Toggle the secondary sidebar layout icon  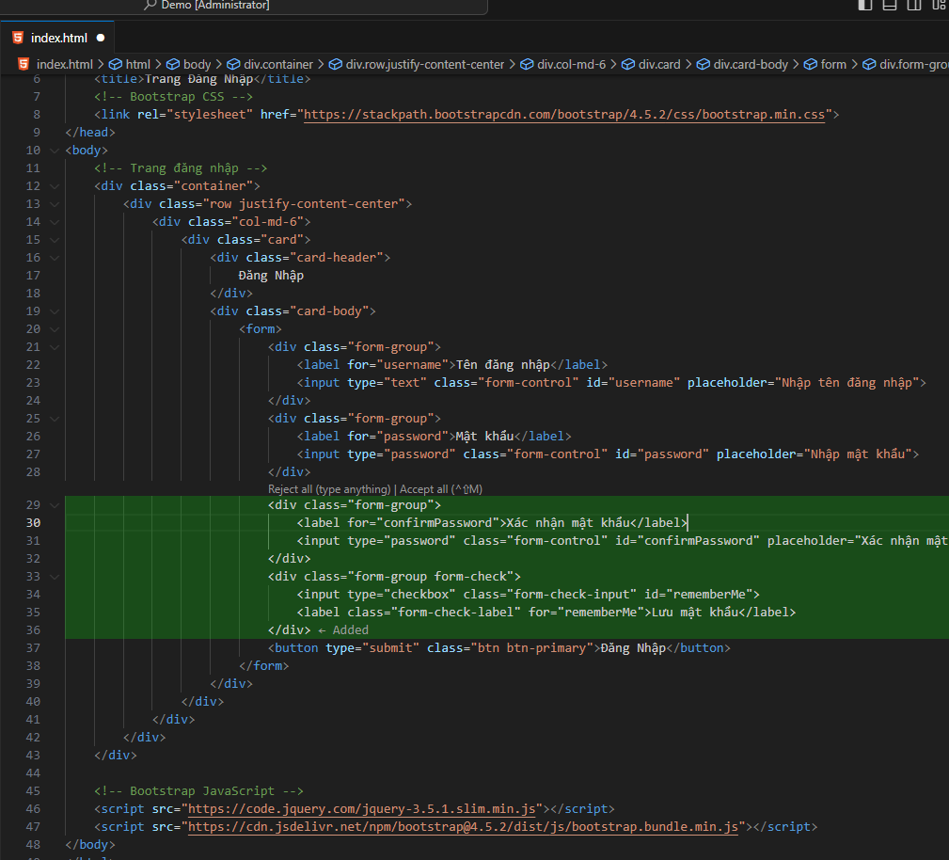pyautogui.click(x=912, y=6)
